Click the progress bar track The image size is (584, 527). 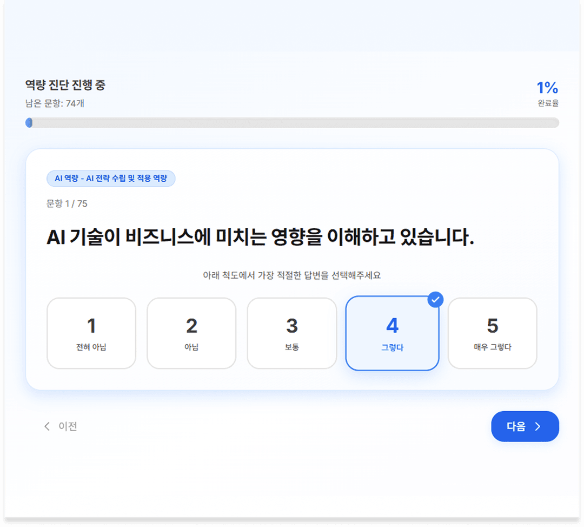click(292, 123)
